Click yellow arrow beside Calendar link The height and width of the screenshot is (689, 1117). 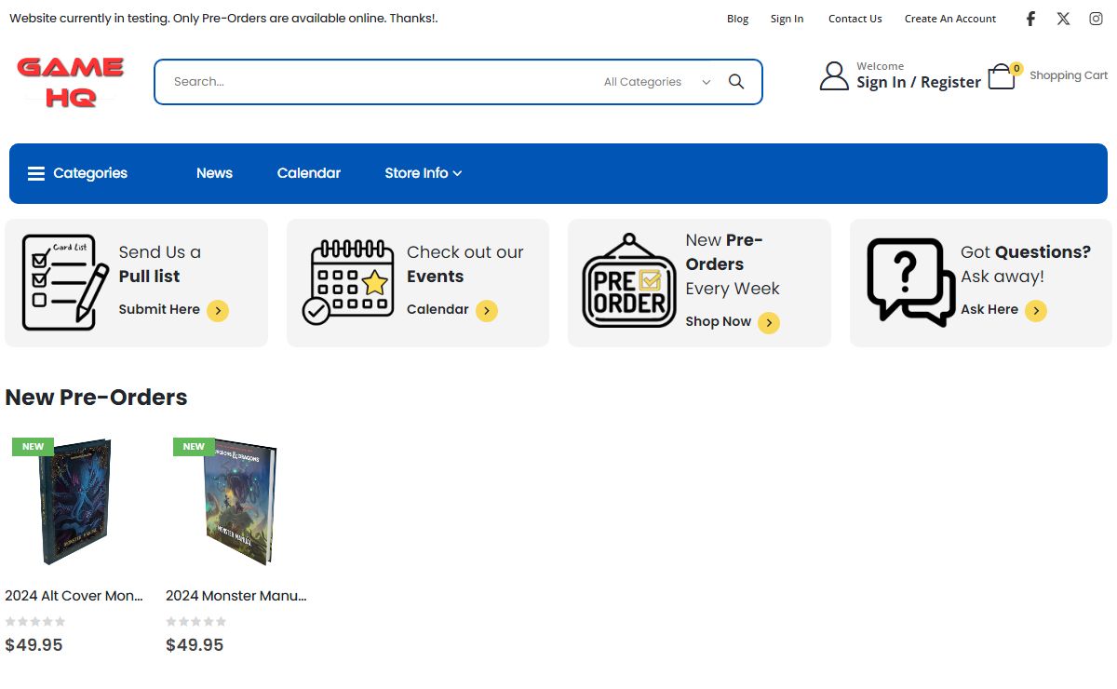point(487,311)
